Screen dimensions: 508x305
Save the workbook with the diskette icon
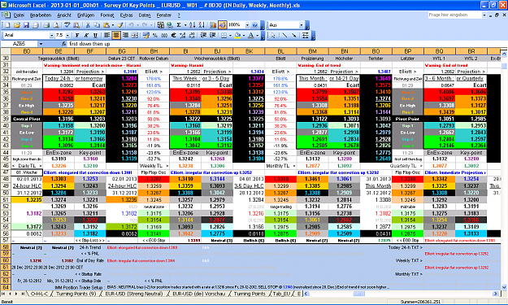click(26, 25)
